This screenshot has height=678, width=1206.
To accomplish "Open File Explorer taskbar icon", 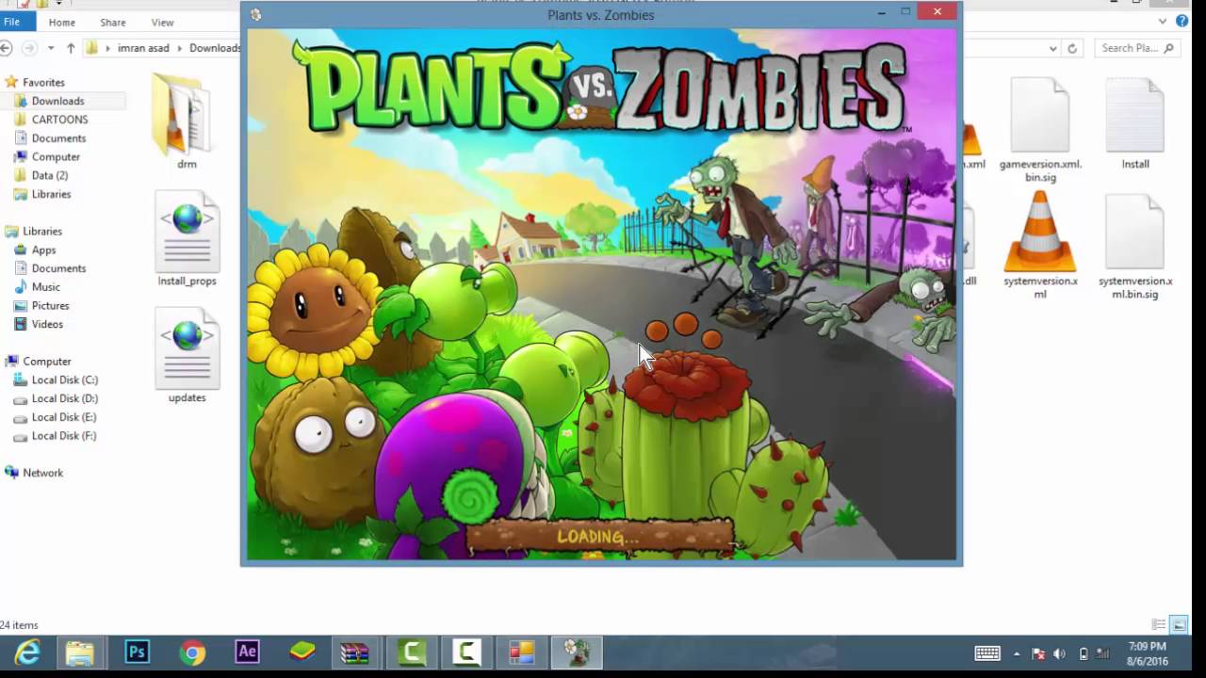I will click(80, 652).
